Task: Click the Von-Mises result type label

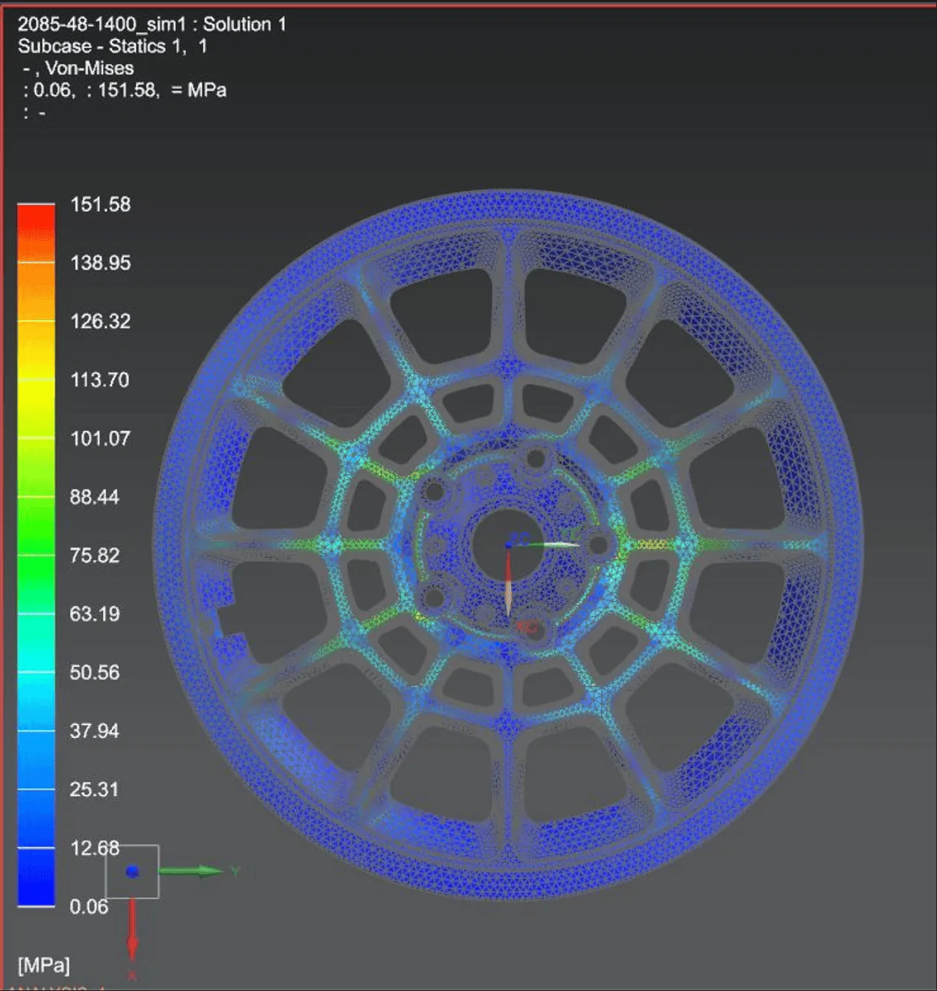Action: (x=91, y=68)
